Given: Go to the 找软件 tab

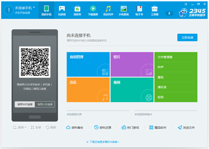Looking at the screenshot, I should tap(77, 10).
